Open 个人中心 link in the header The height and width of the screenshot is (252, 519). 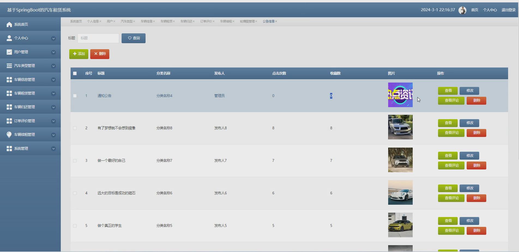tap(490, 10)
